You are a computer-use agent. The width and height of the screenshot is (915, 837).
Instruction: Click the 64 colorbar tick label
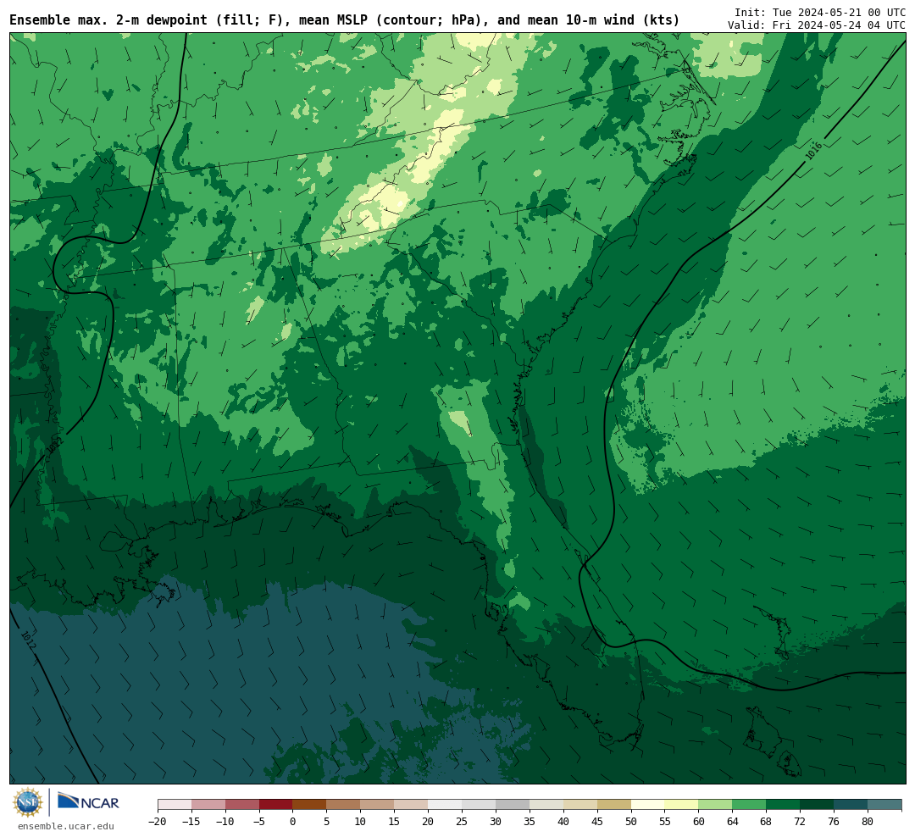pos(733,822)
